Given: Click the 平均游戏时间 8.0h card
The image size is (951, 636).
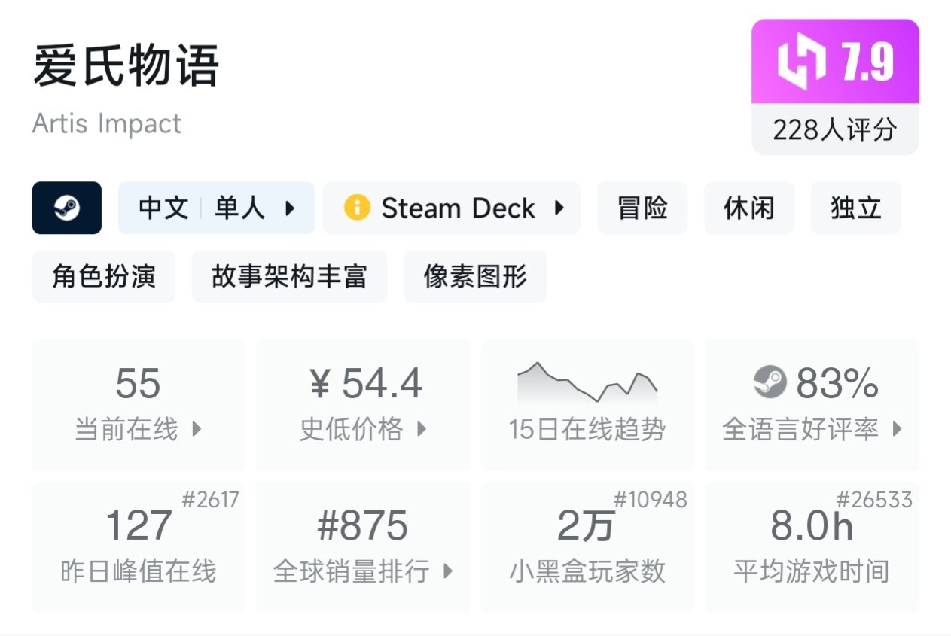Looking at the screenshot, I should coord(812,546).
